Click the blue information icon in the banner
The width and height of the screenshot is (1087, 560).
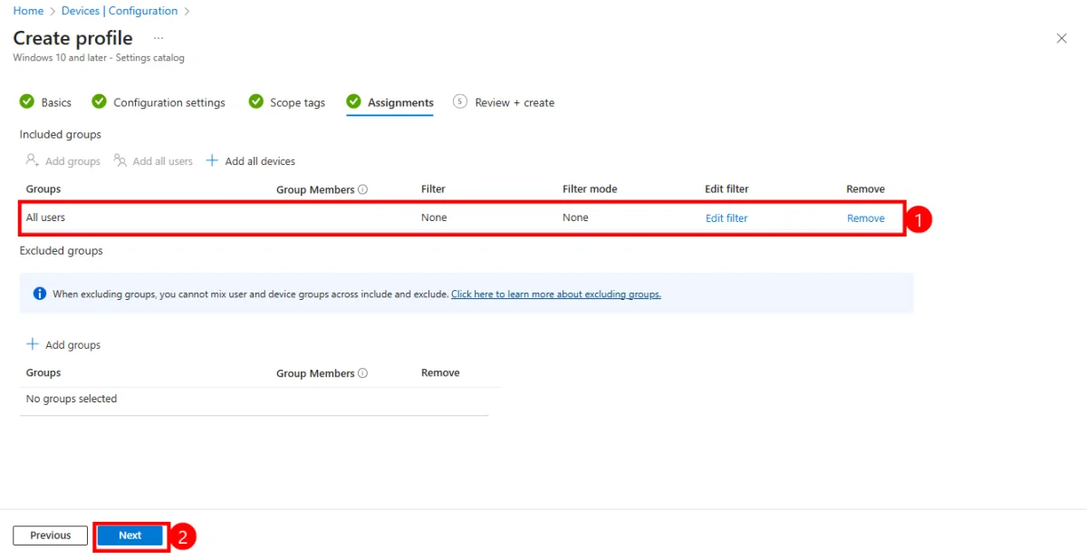(40, 294)
